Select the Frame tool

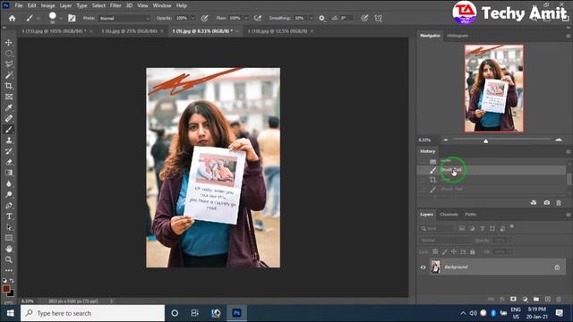(9, 97)
